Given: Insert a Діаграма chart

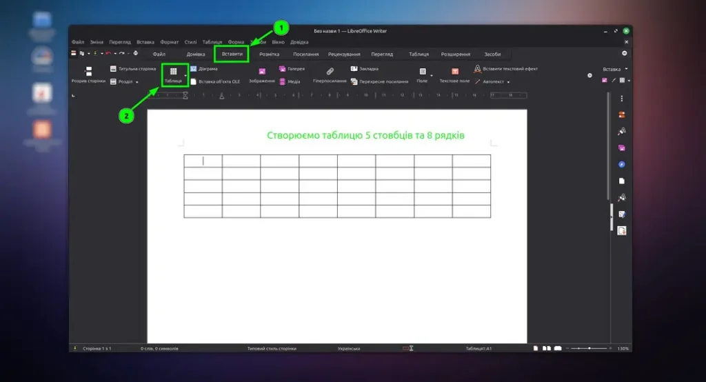Looking at the screenshot, I should pos(204,69).
